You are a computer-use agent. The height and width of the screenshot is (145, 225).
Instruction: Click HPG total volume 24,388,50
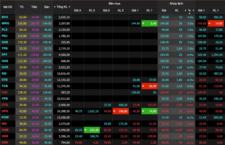[x=63, y=111]
